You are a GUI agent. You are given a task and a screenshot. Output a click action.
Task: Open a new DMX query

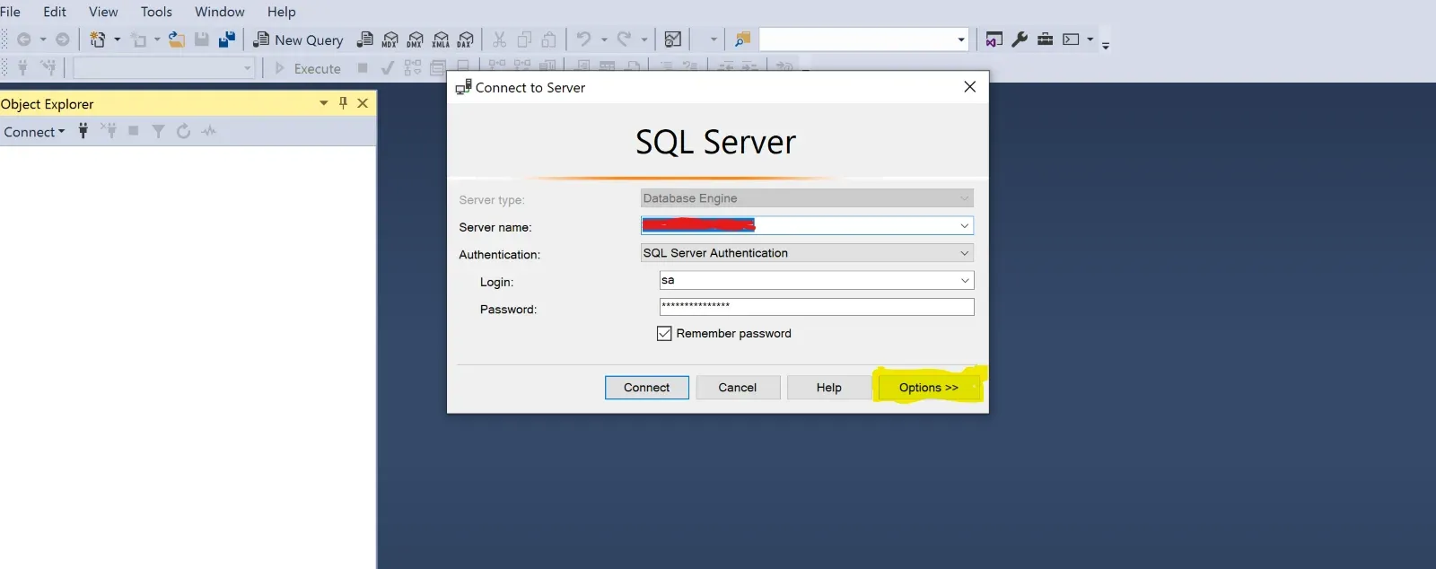[x=416, y=39]
